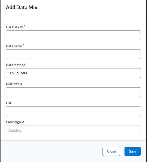The image size is (147, 162).
Task: Click the List field label
Action: pyautogui.click(x=8, y=103)
